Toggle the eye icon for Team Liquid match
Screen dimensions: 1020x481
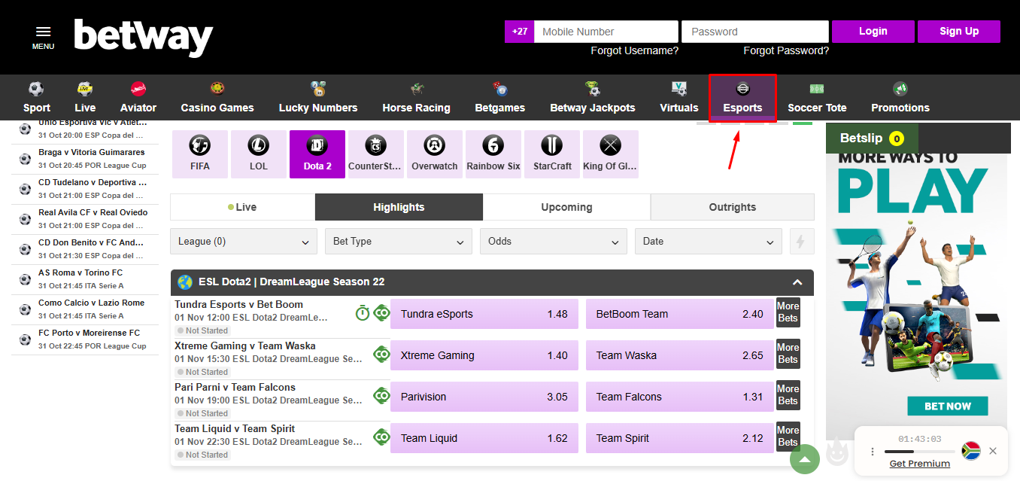click(381, 437)
